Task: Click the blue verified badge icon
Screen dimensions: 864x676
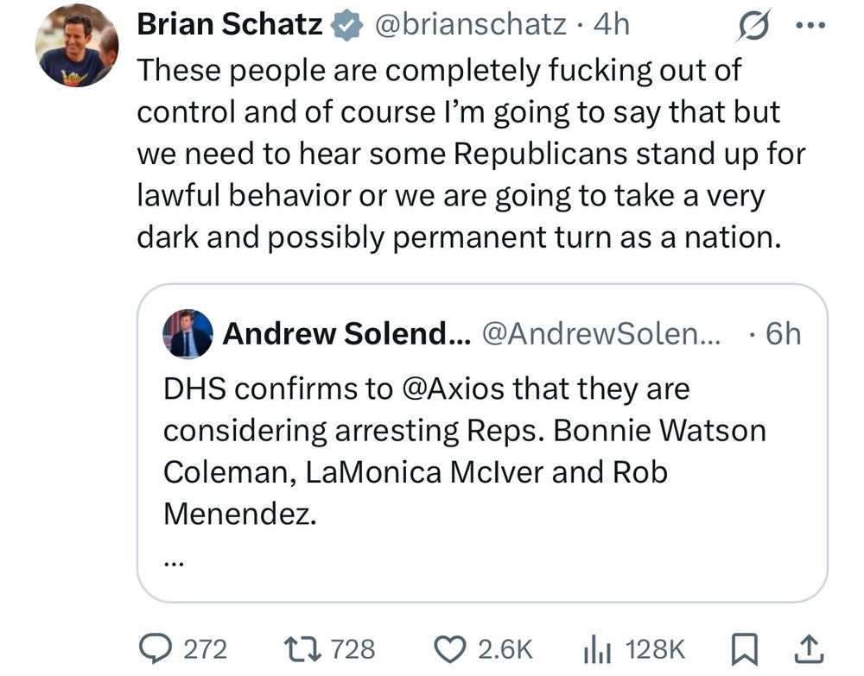Action: pos(346,26)
